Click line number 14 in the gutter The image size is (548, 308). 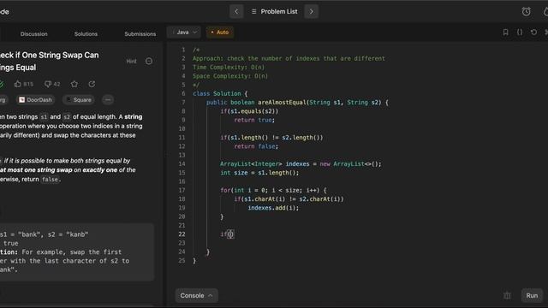(182, 163)
